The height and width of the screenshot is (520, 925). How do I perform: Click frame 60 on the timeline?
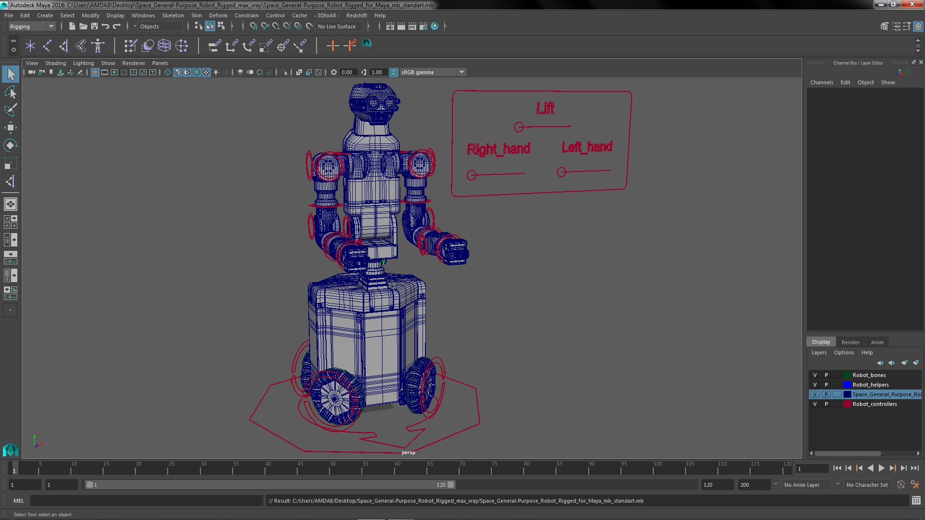tap(397, 468)
